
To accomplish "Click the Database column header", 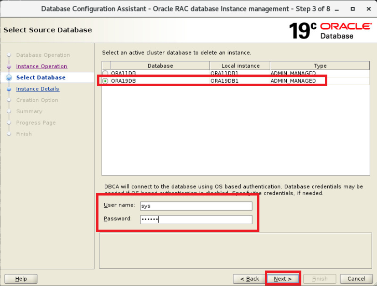I will [x=160, y=65].
